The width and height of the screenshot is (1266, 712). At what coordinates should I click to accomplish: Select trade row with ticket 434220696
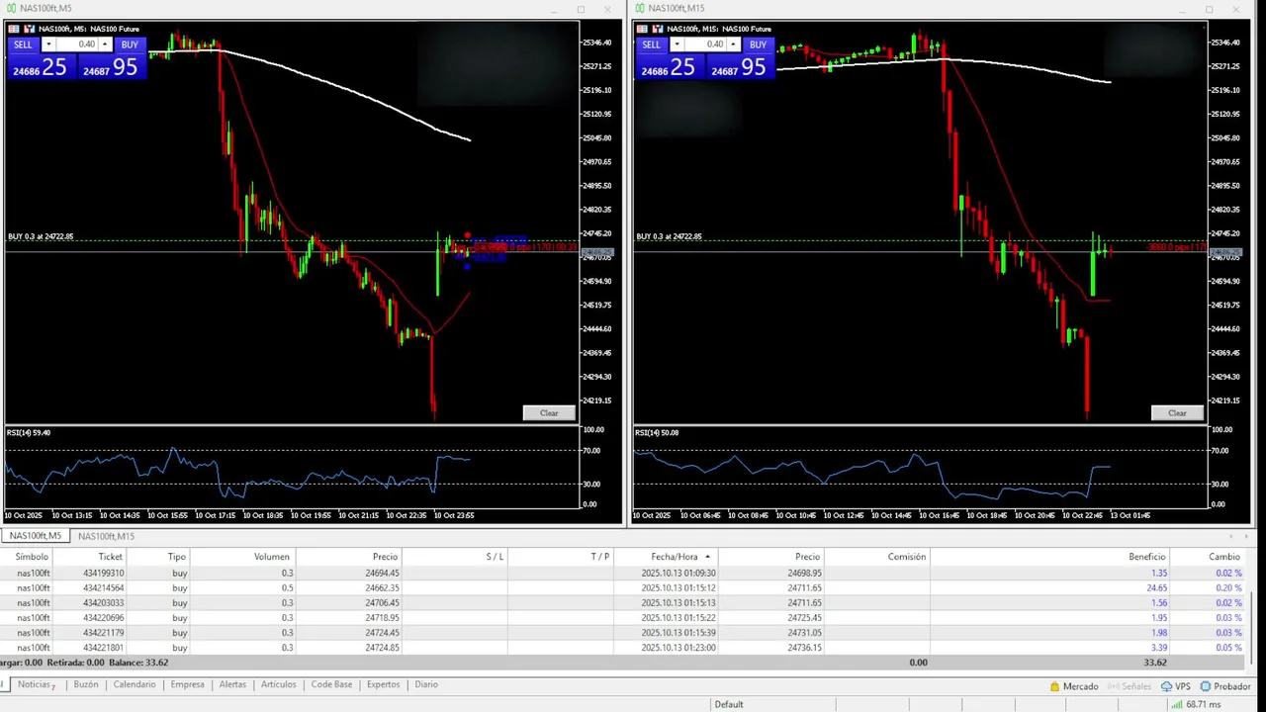[x=623, y=618]
